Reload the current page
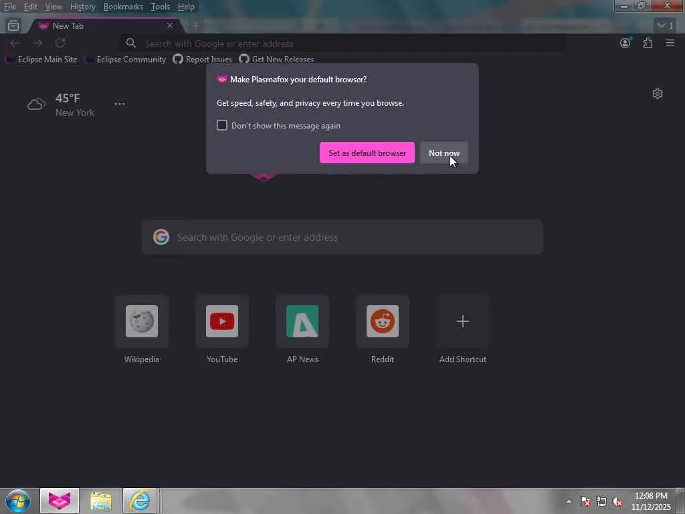The height and width of the screenshot is (514, 685). tap(60, 44)
